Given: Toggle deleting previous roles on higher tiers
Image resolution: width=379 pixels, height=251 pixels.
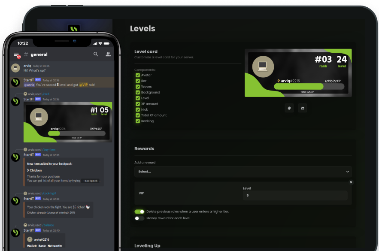Looking at the screenshot, I should coord(139,212).
